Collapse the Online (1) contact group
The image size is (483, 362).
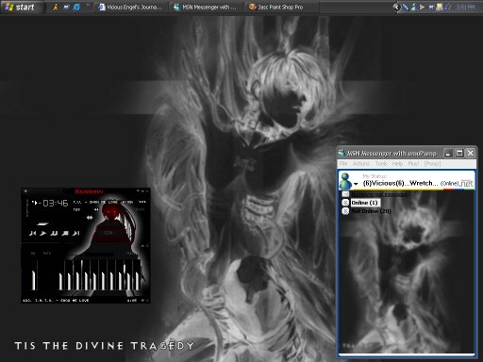345,203
